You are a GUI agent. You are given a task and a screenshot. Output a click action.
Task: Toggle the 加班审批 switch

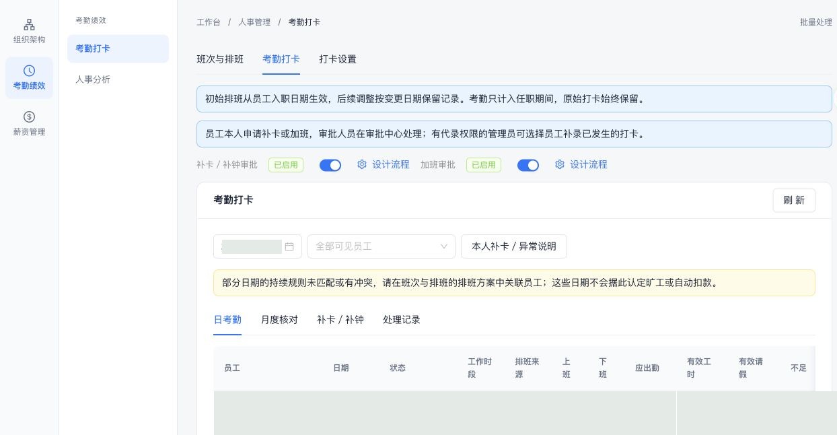(x=528, y=165)
